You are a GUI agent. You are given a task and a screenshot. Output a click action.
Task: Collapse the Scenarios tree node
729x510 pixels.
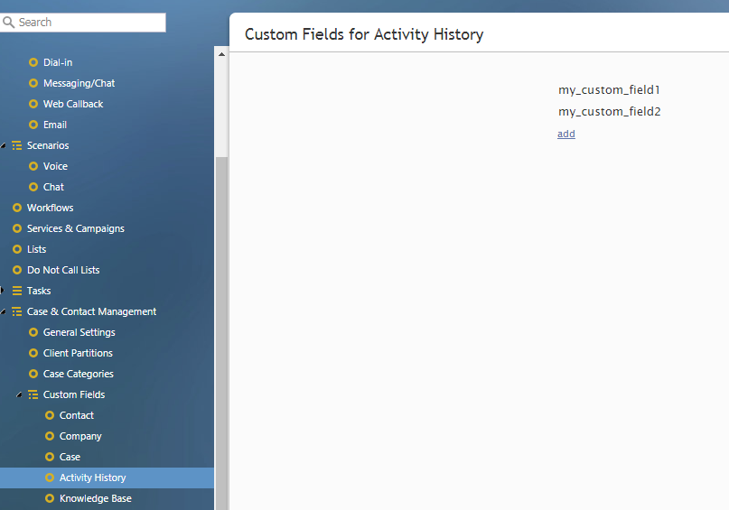pos(3,146)
